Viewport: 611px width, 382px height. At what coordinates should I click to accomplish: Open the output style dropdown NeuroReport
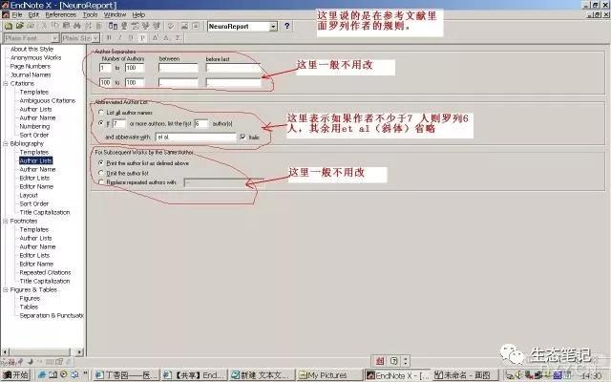tap(274, 27)
